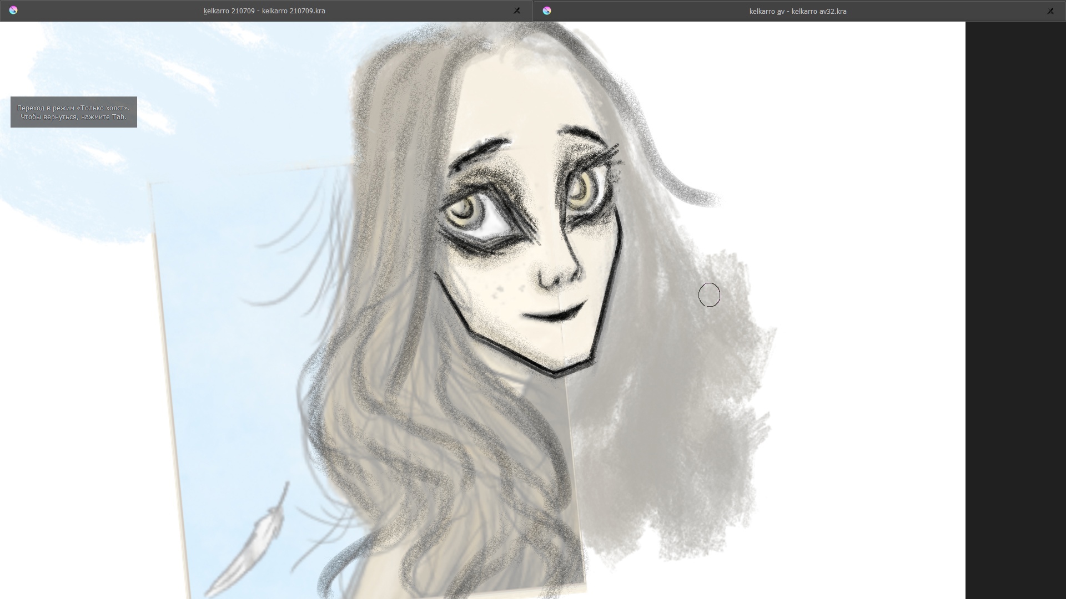Switch to the kelkarro av32.kra document tab
The height and width of the screenshot is (599, 1066).
point(797,11)
